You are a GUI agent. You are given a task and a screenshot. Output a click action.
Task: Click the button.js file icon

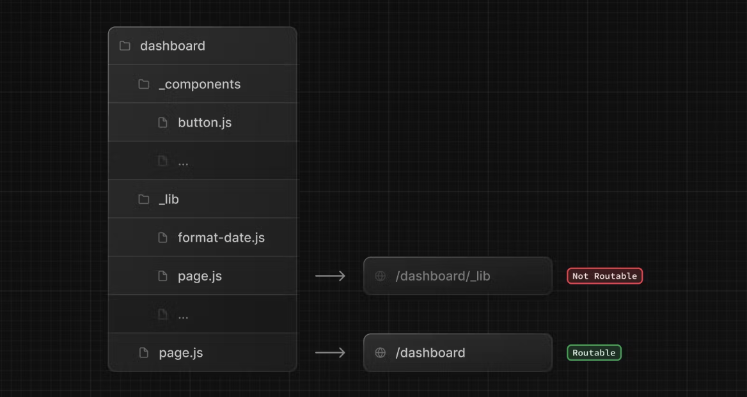tap(162, 123)
